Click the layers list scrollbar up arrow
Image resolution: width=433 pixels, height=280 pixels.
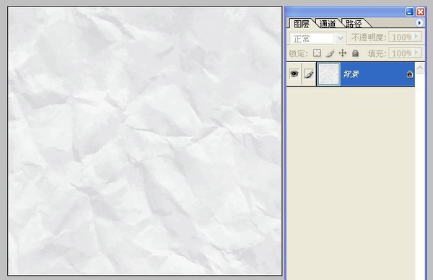tap(420, 68)
